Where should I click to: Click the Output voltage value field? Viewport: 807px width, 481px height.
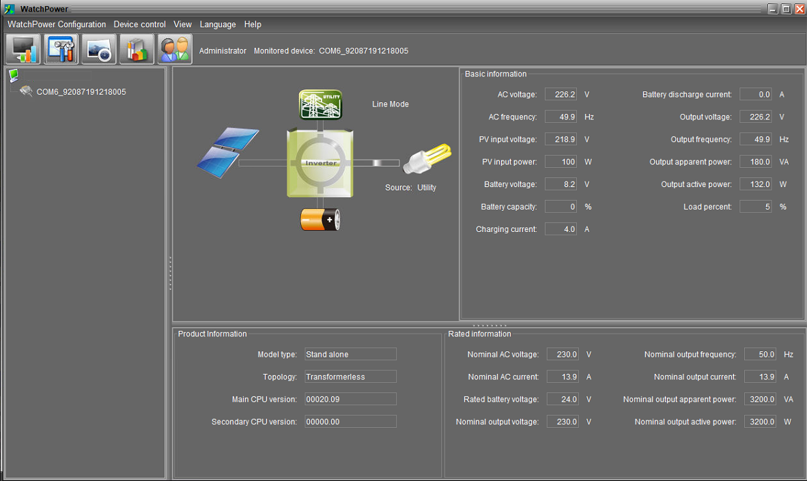click(756, 117)
